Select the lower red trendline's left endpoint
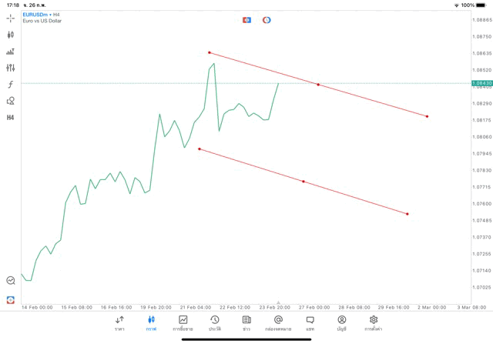This screenshot has height=344, width=493. click(200, 149)
